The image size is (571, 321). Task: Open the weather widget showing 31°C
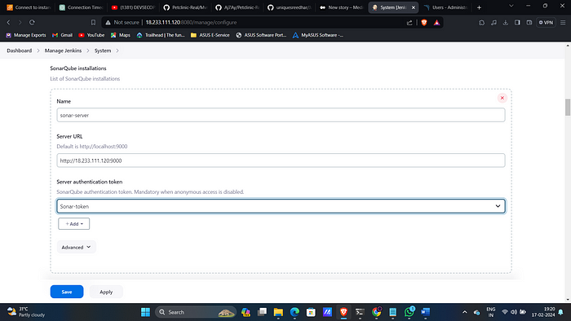tap(26, 312)
